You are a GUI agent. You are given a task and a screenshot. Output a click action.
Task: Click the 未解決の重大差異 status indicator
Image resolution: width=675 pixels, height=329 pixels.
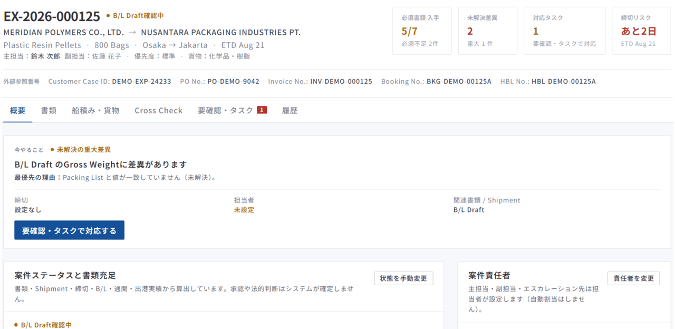[81, 150]
